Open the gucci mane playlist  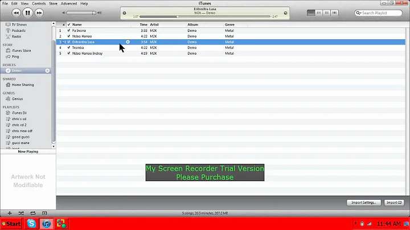[20, 143]
